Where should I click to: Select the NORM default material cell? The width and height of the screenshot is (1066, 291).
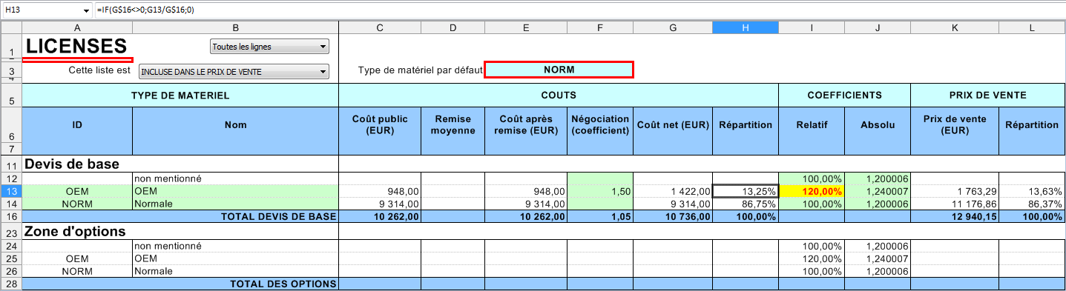point(559,70)
